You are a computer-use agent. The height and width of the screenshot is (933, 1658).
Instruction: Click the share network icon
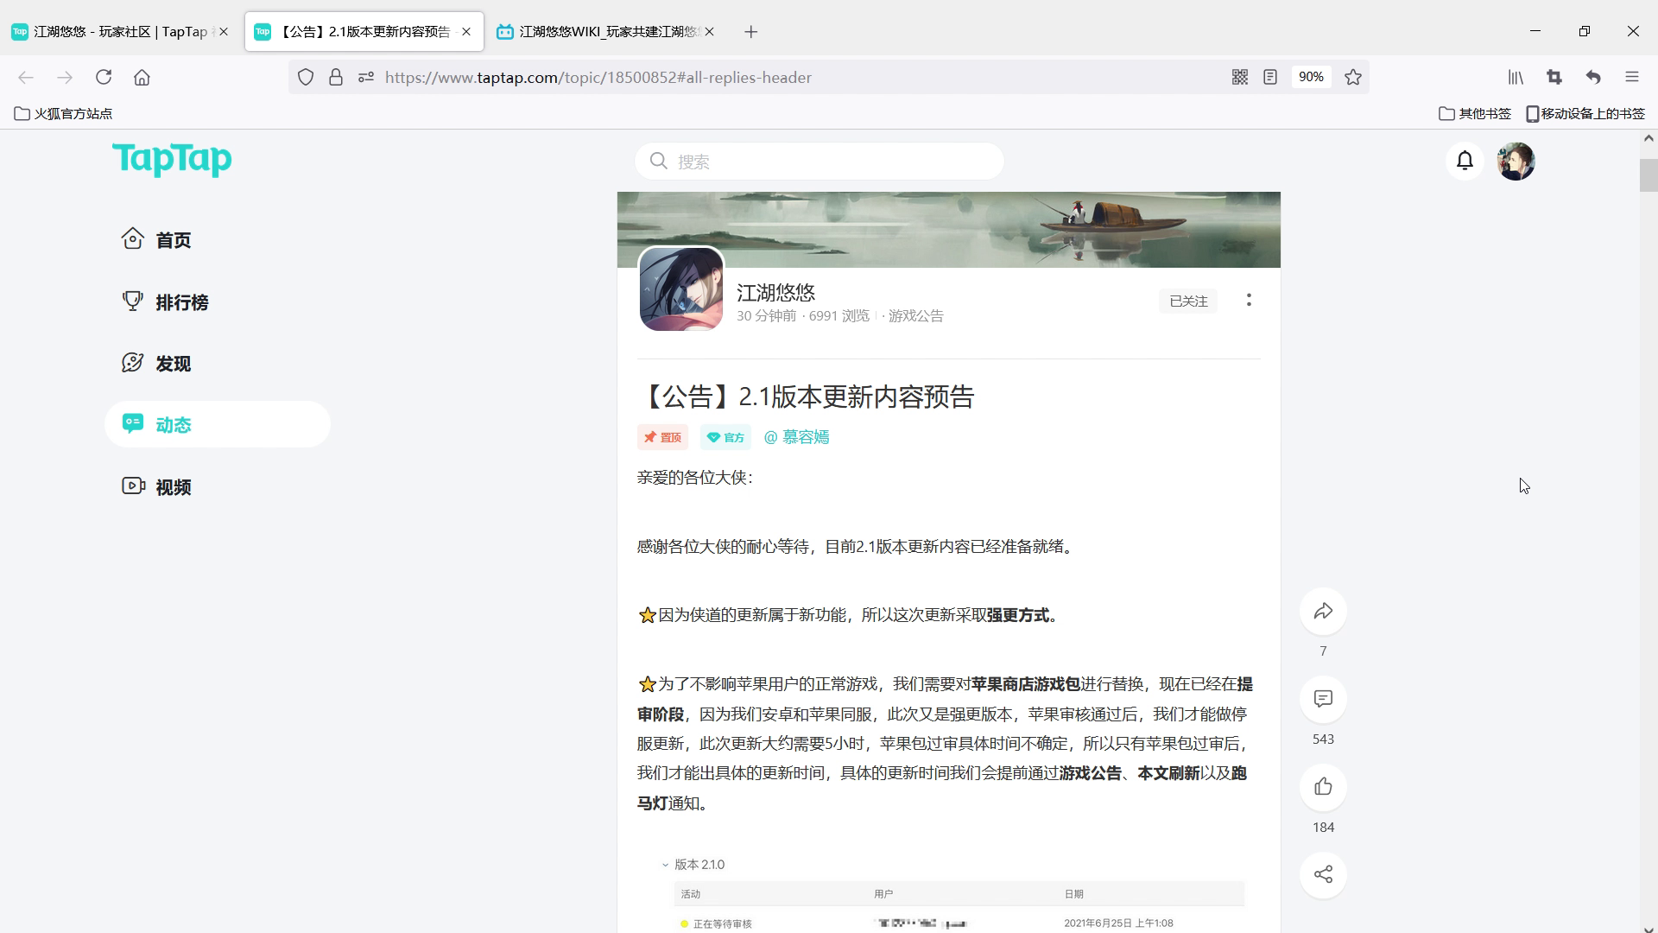tap(1323, 874)
